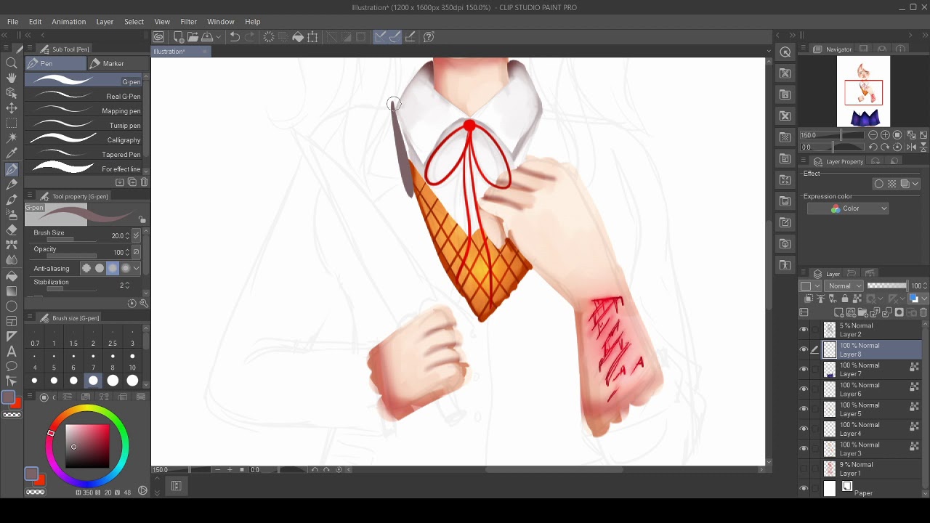The height and width of the screenshot is (523, 930).
Task: Open the help question mark icon
Action: click(x=429, y=36)
